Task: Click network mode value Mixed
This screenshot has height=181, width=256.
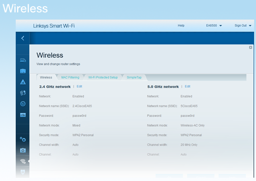Action: coord(76,126)
